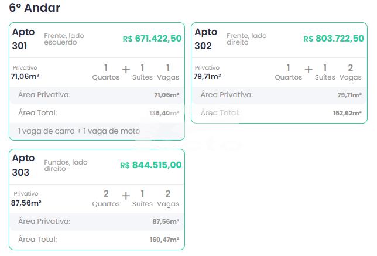Image resolution: width=377 pixels, height=256 pixels.
Task: Click the Suítes count in Apto 301
Action: pyautogui.click(x=142, y=72)
